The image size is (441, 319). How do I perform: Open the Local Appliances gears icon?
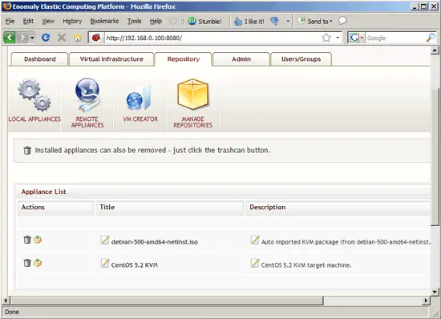[x=34, y=95]
